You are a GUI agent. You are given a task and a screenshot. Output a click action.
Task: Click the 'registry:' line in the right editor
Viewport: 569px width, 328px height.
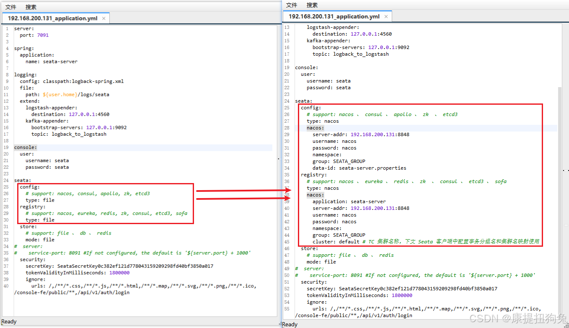pyautogui.click(x=314, y=175)
